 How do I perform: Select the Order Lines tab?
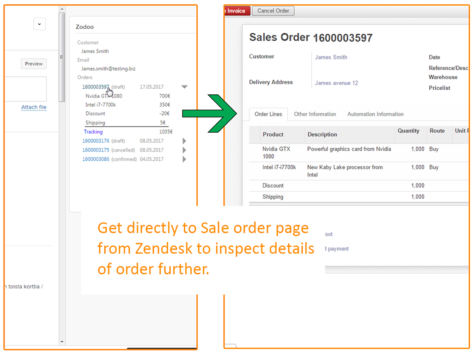click(268, 114)
